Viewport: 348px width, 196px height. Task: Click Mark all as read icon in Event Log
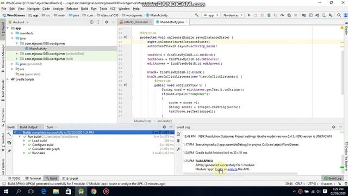[x=178, y=134]
